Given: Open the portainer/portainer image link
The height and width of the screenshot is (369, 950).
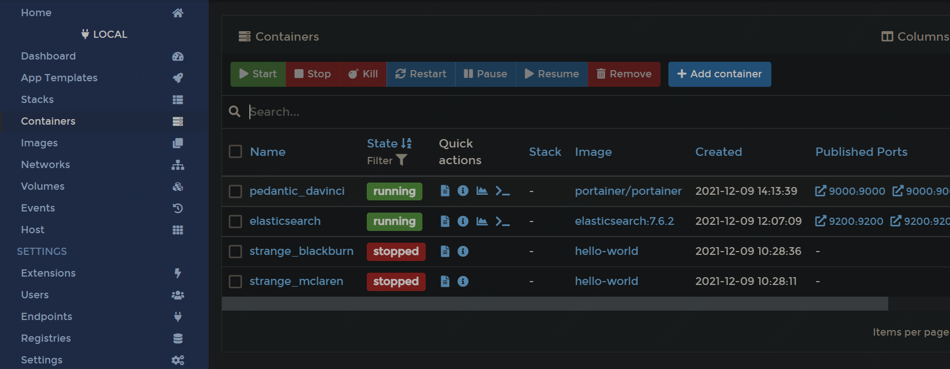Looking at the screenshot, I should point(628,191).
